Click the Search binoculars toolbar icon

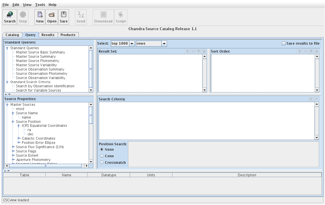click(10, 15)
